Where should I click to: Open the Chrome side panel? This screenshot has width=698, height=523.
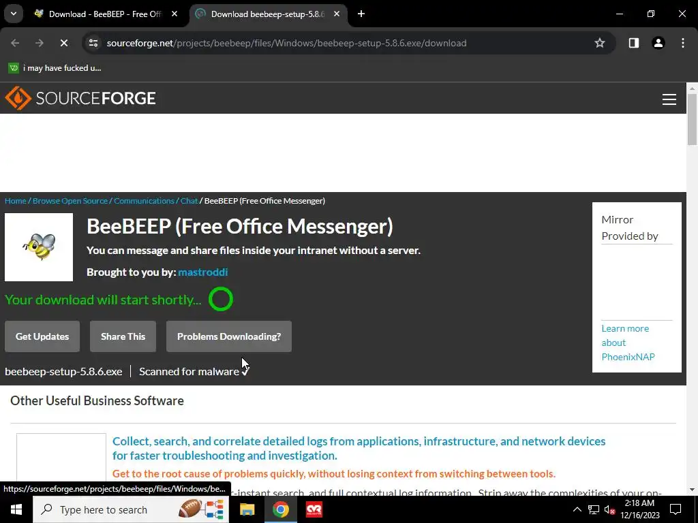634,43
